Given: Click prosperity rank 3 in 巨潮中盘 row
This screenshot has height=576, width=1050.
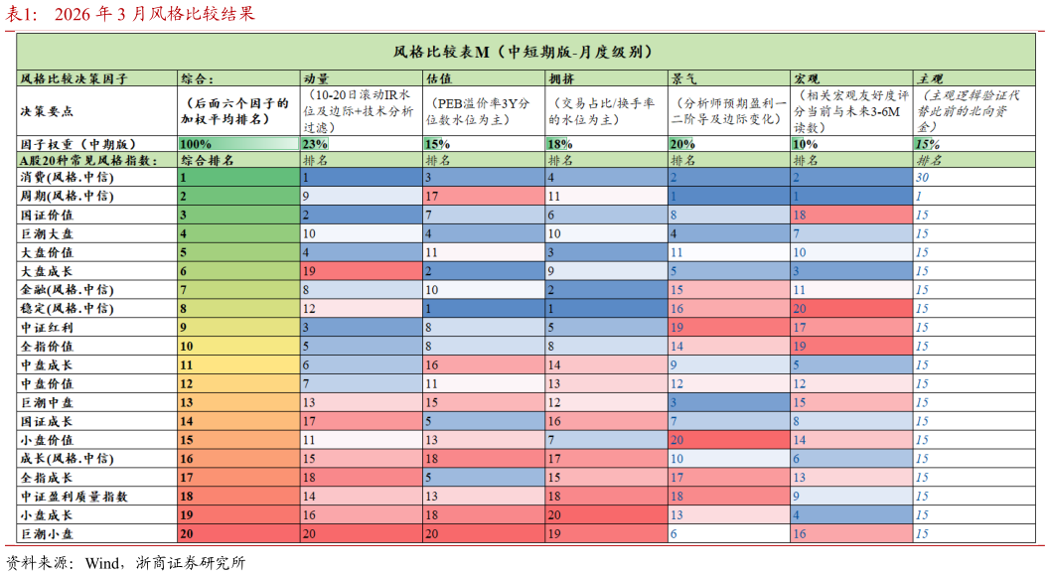Looking at the screenshot, I should click(x=729, y=402).
